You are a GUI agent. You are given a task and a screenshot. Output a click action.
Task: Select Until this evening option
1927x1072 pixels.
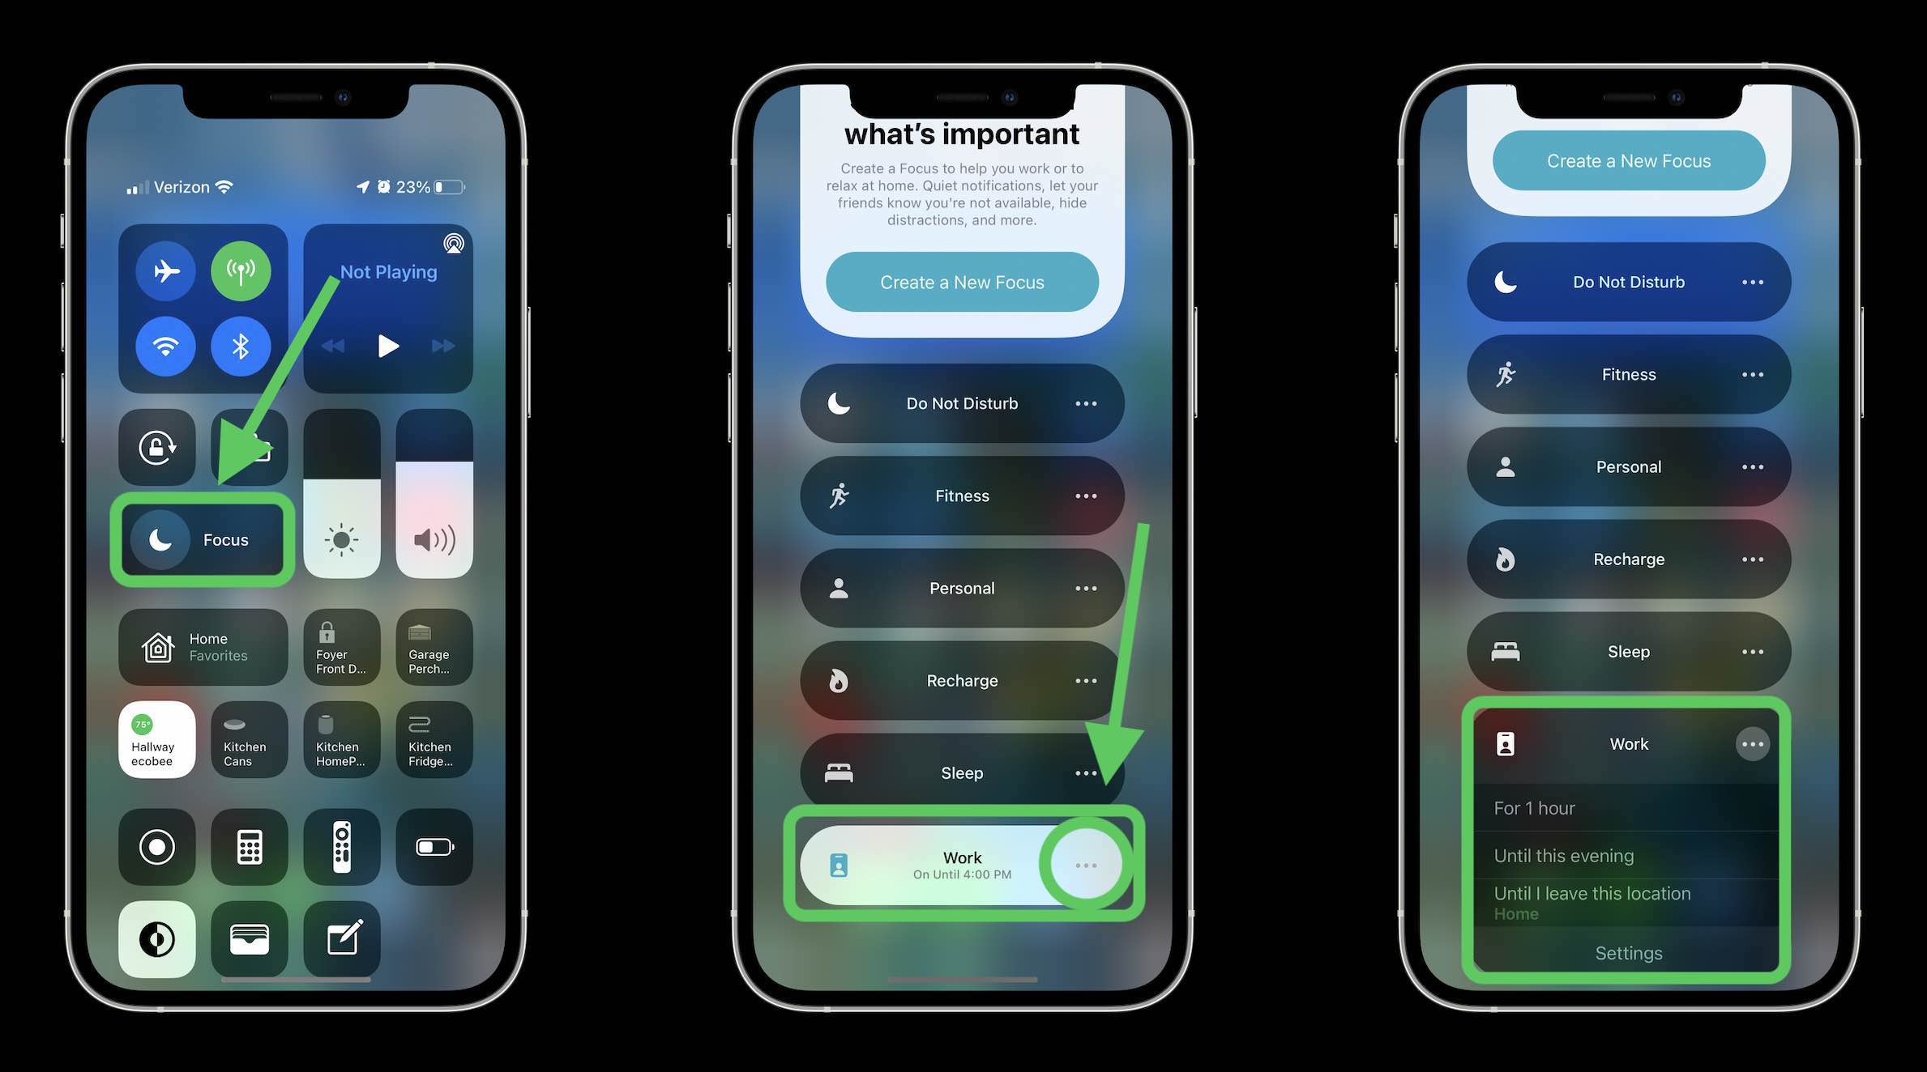point(1627,854)
